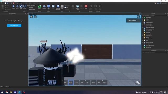This screenshot has width=168, height=94.
Task: Toggle the Join Surfaces checkbox
Action: 28,9
